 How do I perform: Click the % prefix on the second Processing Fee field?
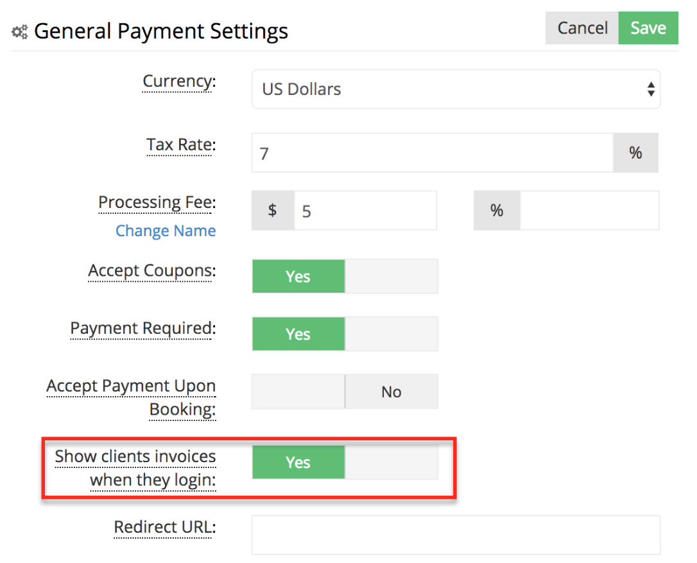point(496,210)
